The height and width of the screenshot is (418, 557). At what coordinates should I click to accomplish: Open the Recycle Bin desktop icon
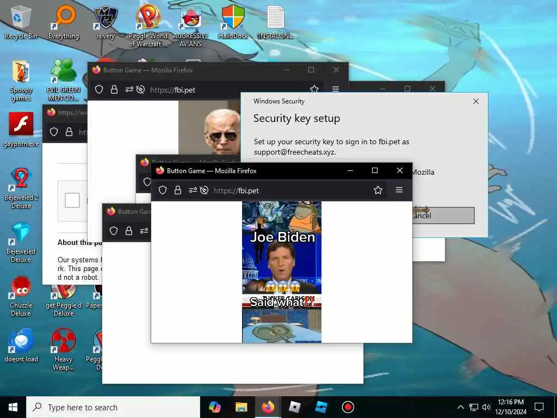click(21, 21)
